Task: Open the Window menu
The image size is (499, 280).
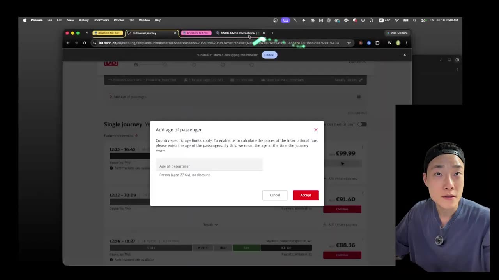Action: 144,20
